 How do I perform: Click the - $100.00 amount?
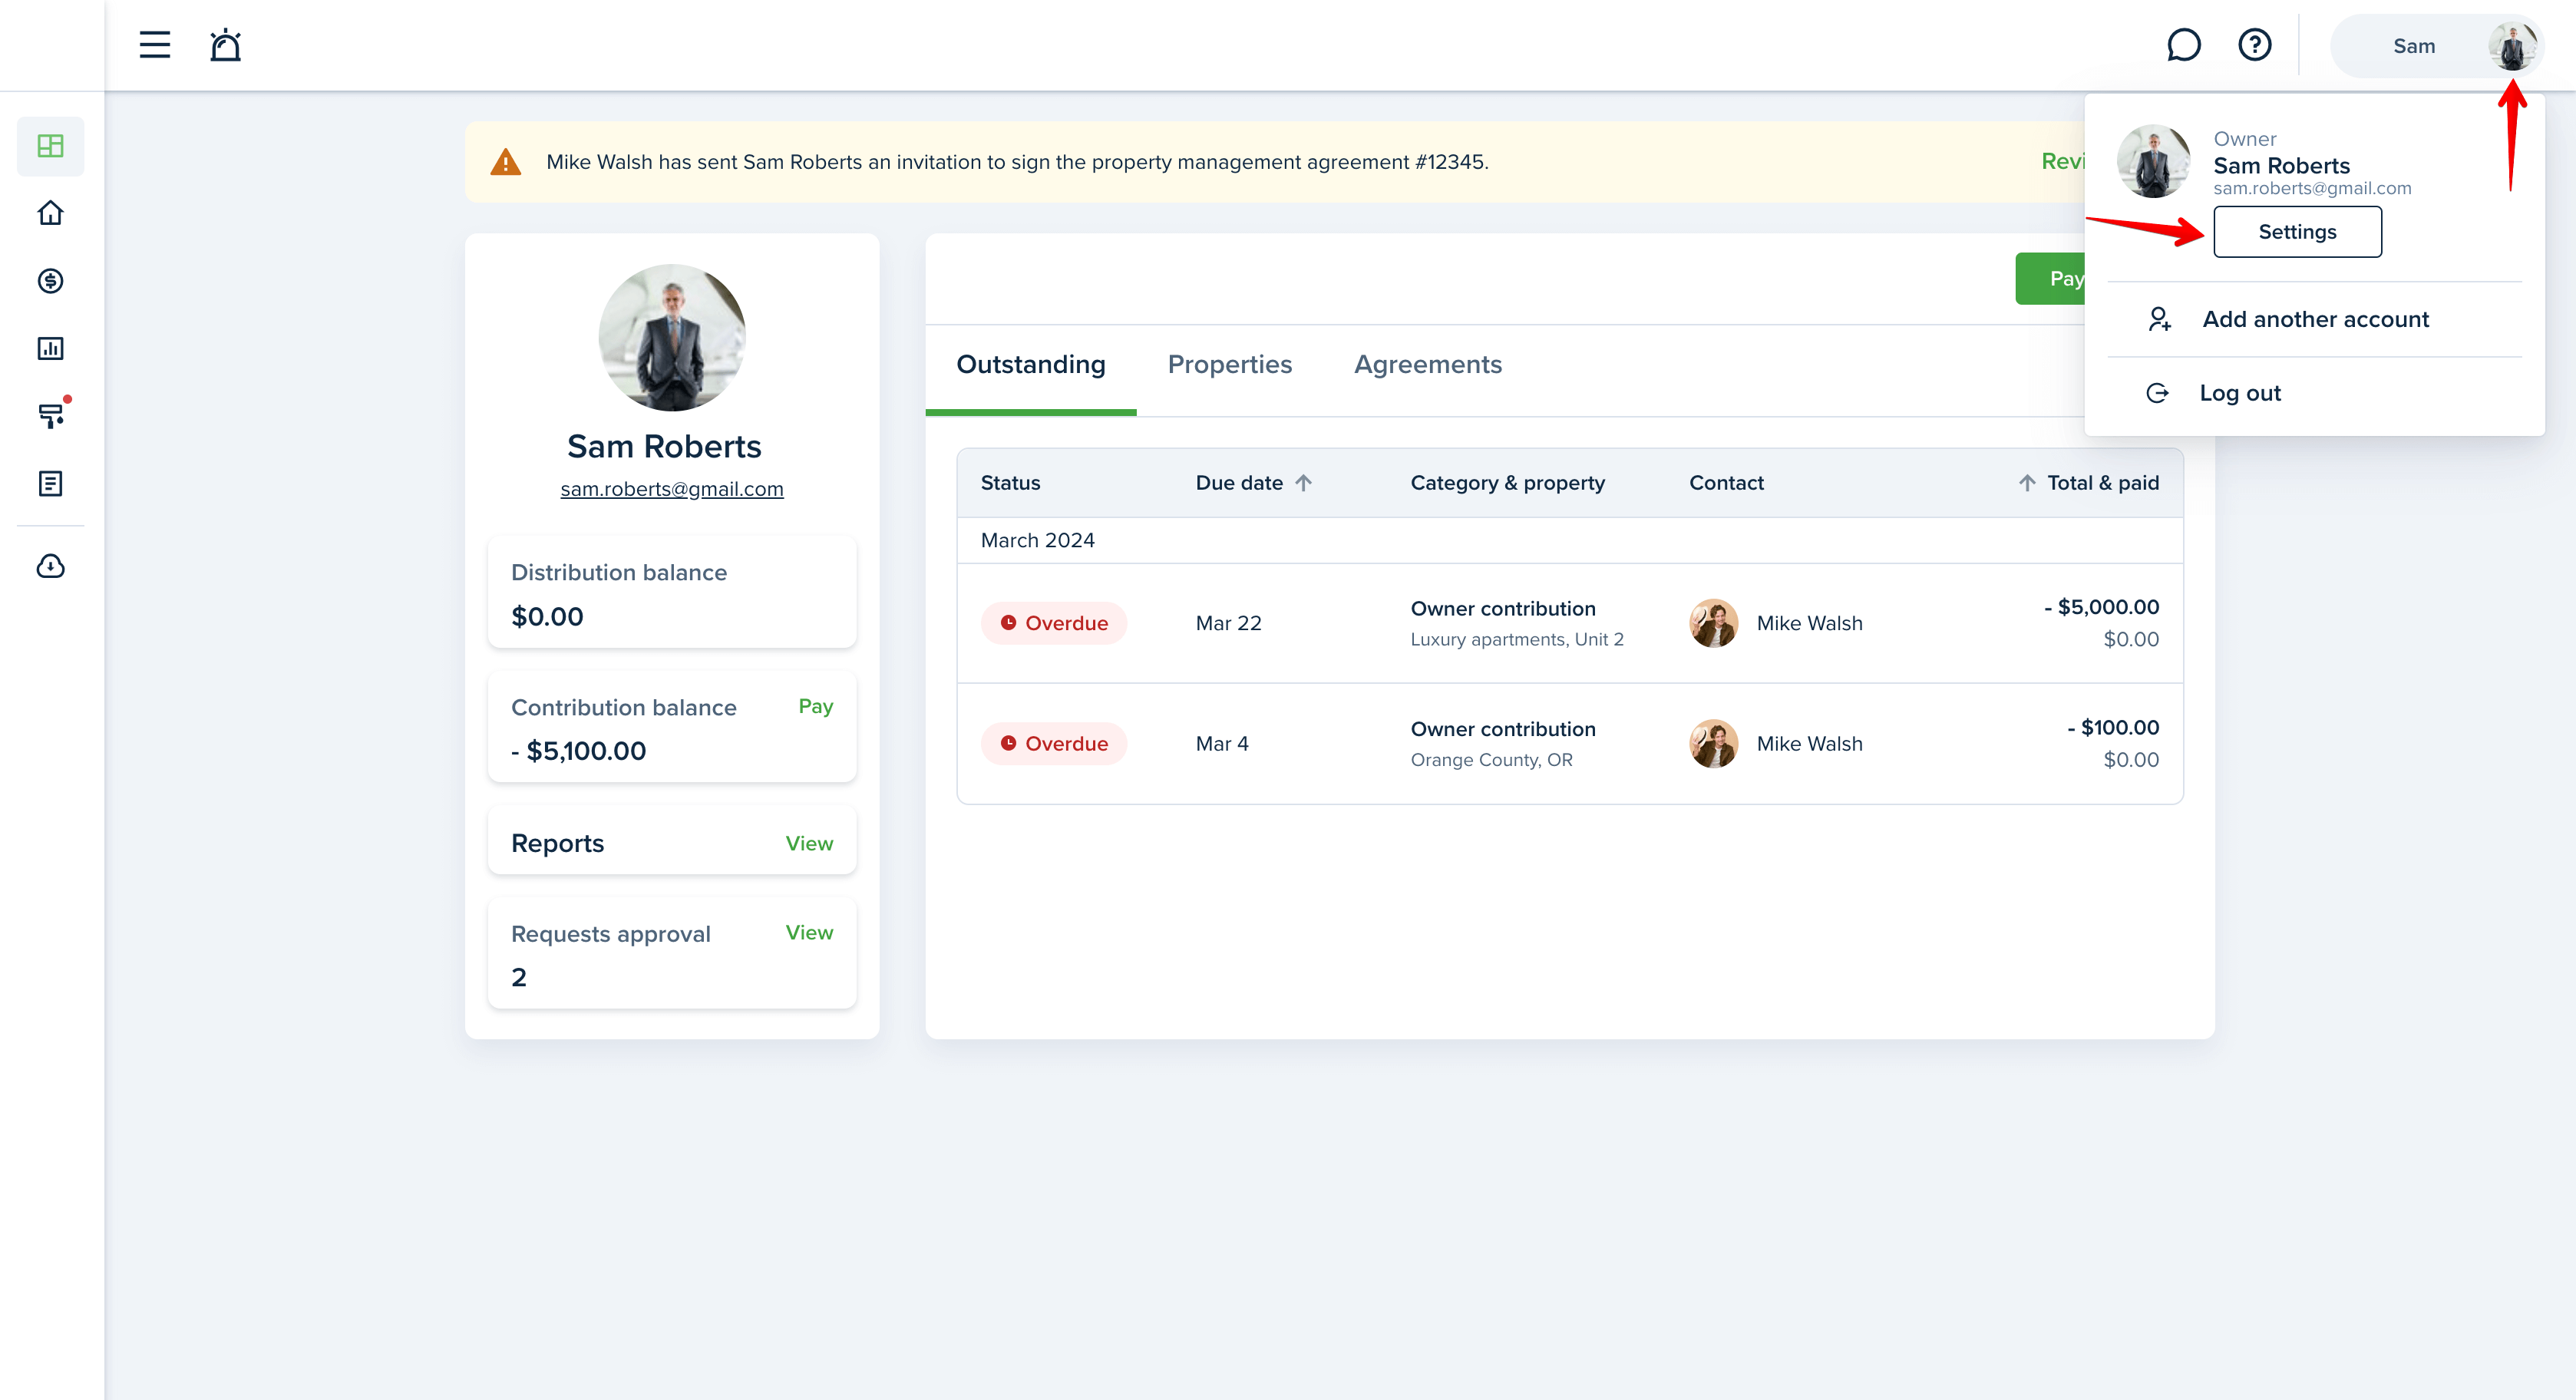tap(2113, 728)
